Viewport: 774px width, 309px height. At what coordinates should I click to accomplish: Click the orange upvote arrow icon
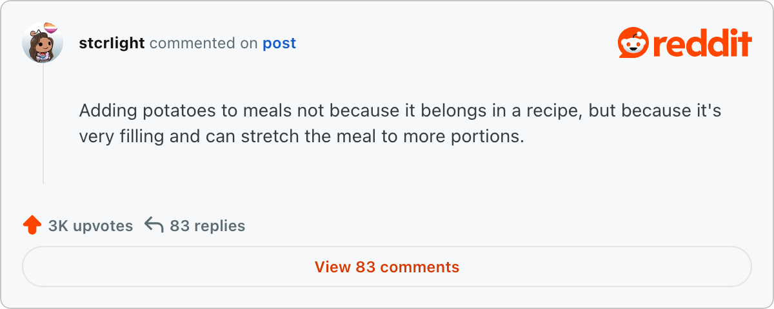click(32, 226)
